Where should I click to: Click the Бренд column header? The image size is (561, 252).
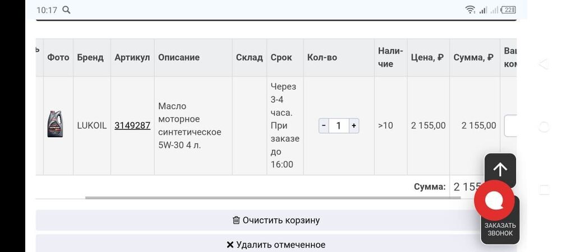90,58
